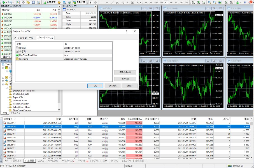The width and height of the screenshot is (254, 168).
Task: Click the MQL5 community globe icon
Action: tap(69, 2)
